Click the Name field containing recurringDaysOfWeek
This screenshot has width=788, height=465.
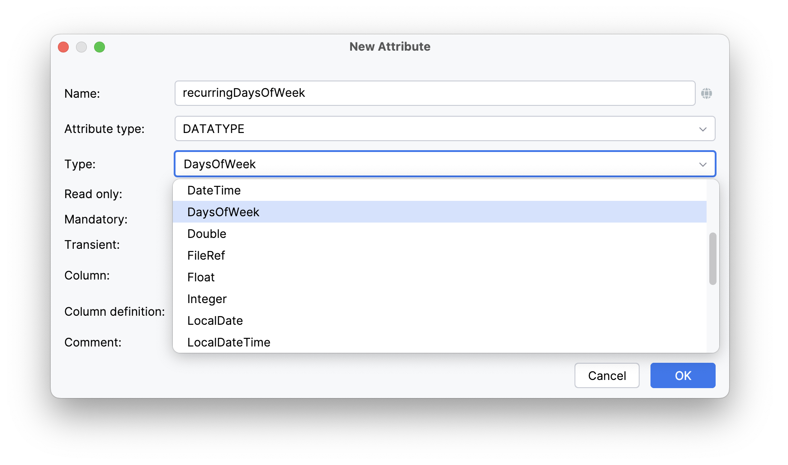pos(434,93)
